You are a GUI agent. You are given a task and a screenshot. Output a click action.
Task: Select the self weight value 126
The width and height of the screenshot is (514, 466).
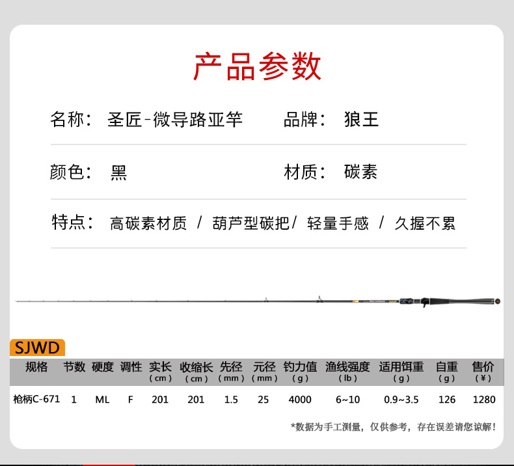click(x=447, y=400)
